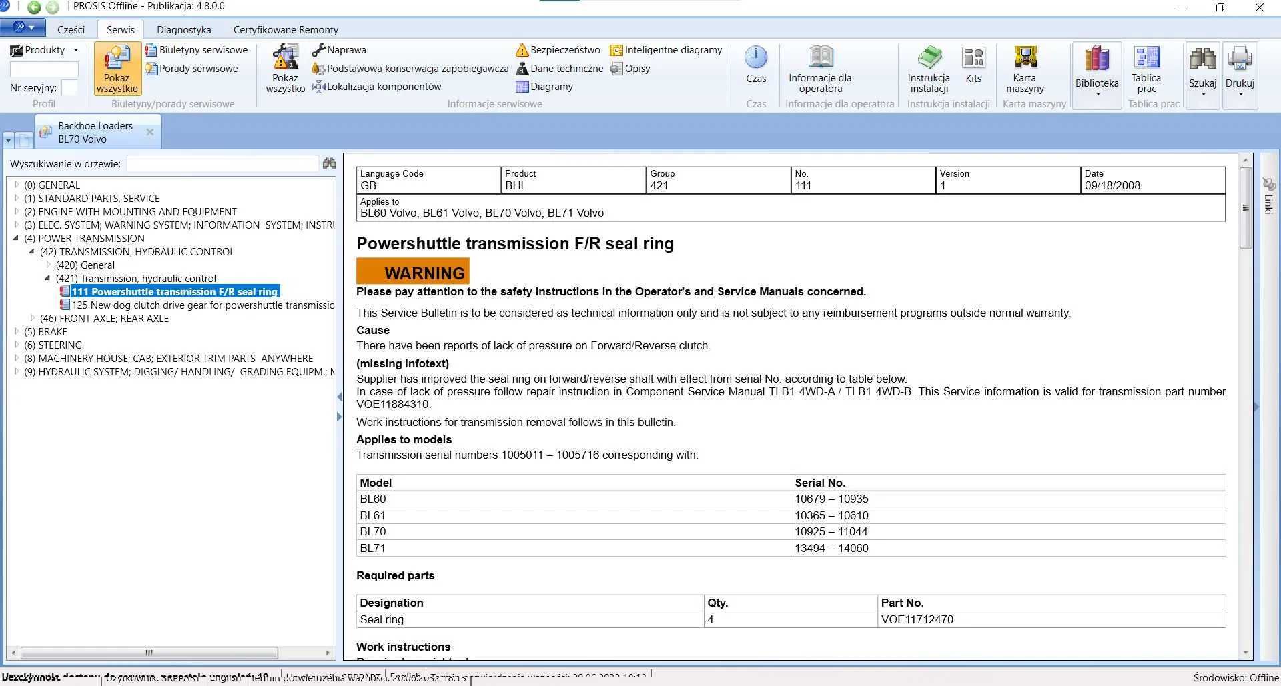1281x686 pixels.
Task: Open Lokalizacja komponentów
Action: pos(377,87)
